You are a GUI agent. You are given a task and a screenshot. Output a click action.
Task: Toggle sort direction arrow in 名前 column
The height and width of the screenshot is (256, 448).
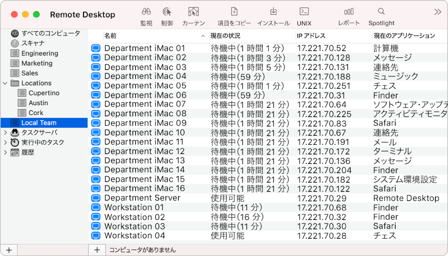(x=203, y=36)
